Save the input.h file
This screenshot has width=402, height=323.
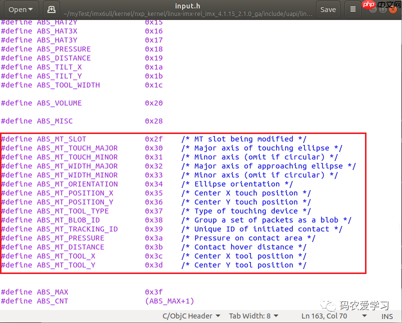tap(328, 9)
